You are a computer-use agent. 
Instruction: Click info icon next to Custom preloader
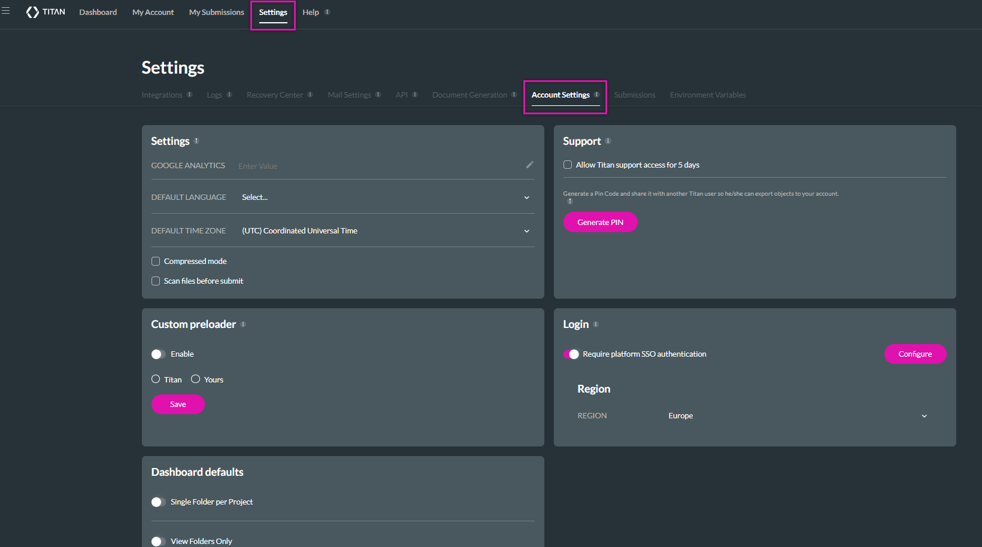243,324
